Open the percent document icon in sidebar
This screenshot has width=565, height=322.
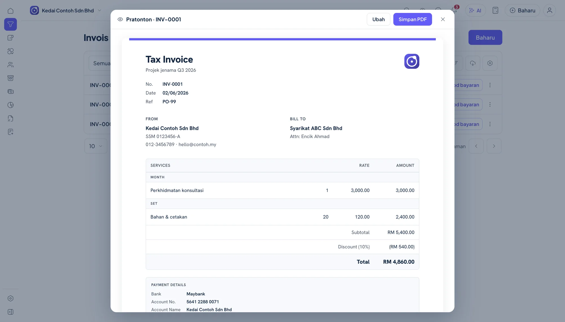10,119
